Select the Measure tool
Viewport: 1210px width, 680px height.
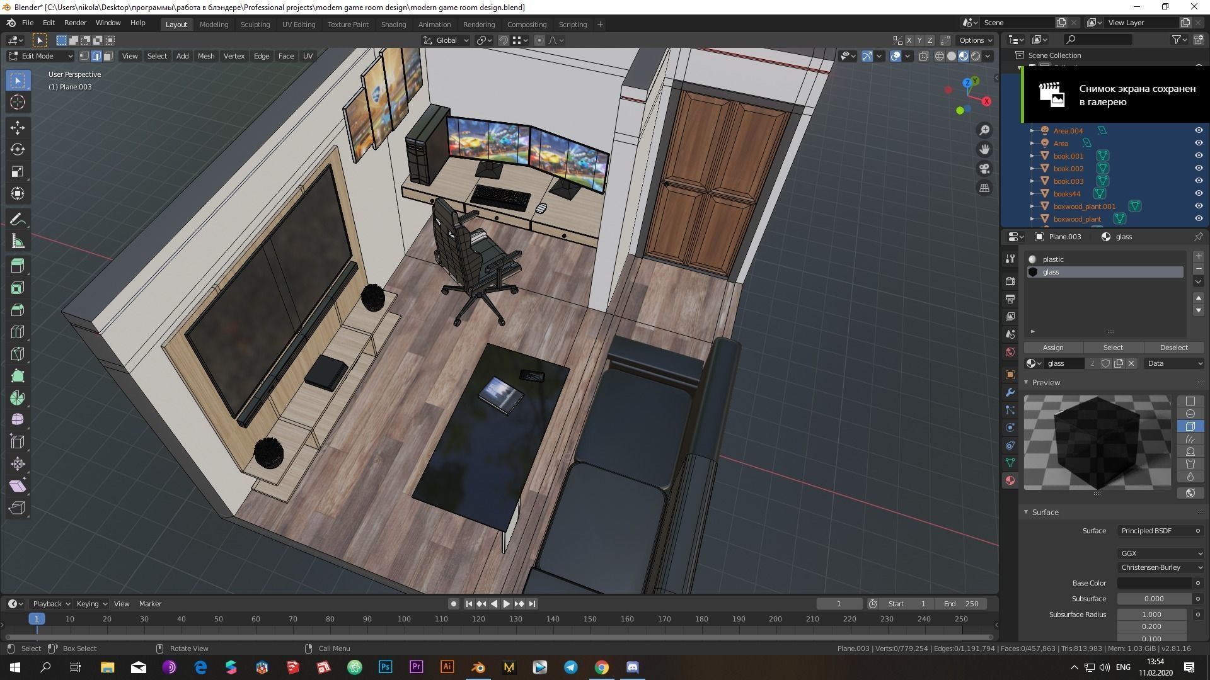point(18,242)
